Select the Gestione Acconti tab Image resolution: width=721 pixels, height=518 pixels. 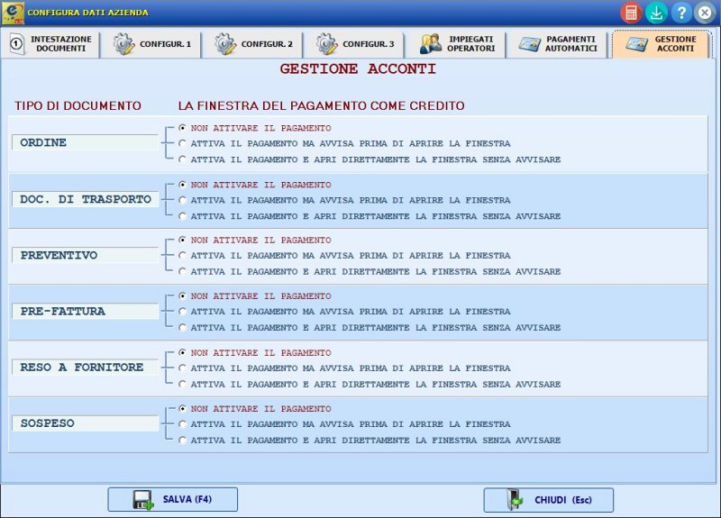(661, 44)
